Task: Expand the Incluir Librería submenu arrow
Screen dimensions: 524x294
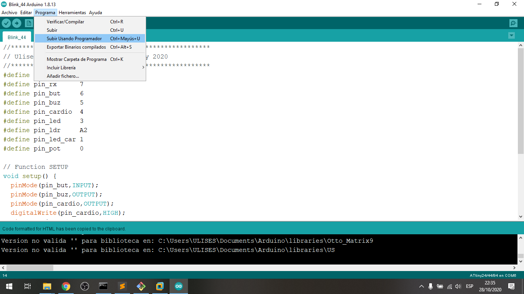Action: (143, 68)
